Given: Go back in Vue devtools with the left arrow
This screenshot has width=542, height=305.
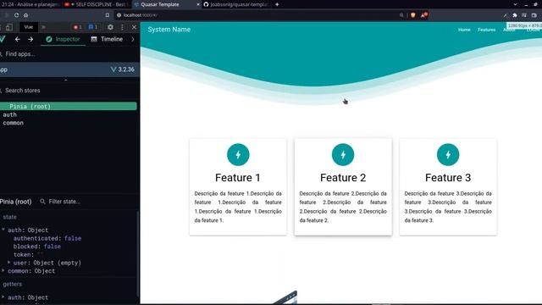Looking at the screenshot, I should 17,40.
